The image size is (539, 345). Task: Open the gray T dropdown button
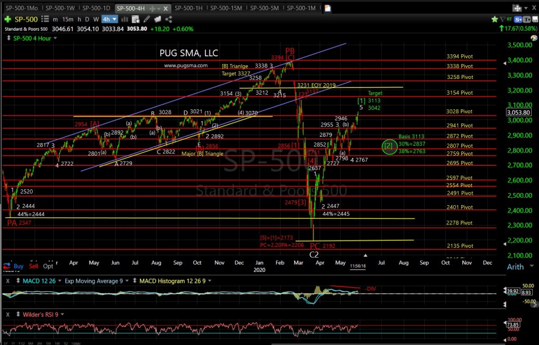[527, 19]
